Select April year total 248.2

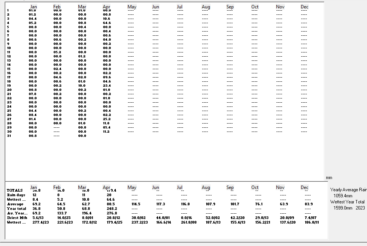(x=112, y=209)
